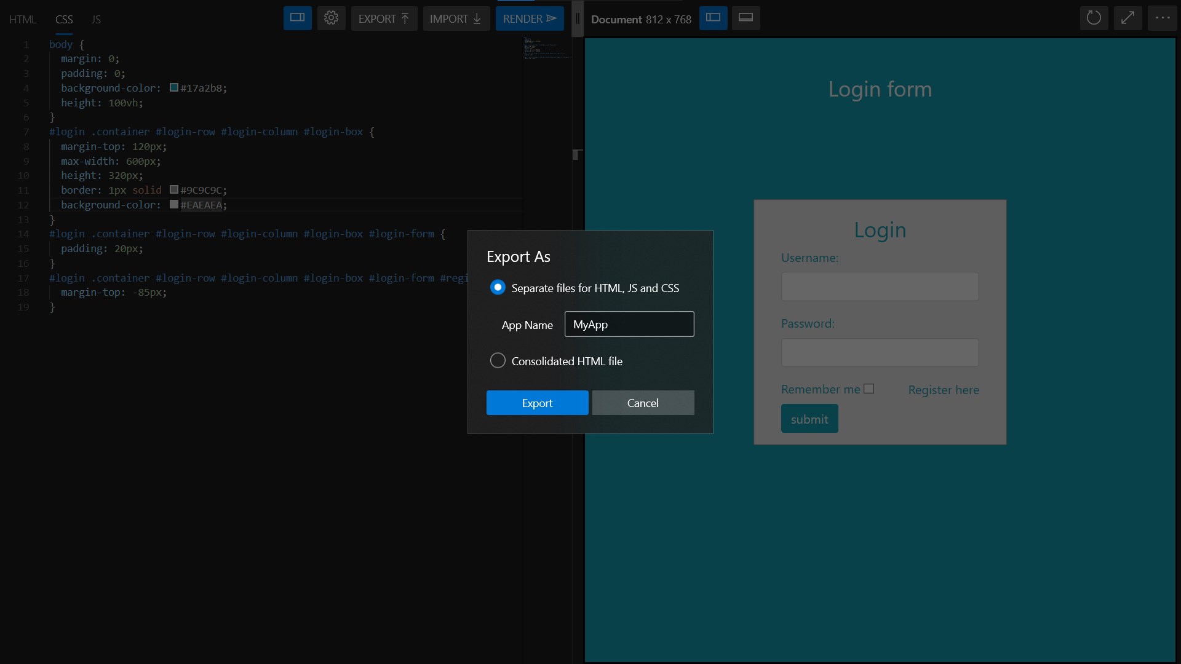Click the App Name text field
Image resolution: width=1181 pixels, height=664 pixels.
coord(629,324)
